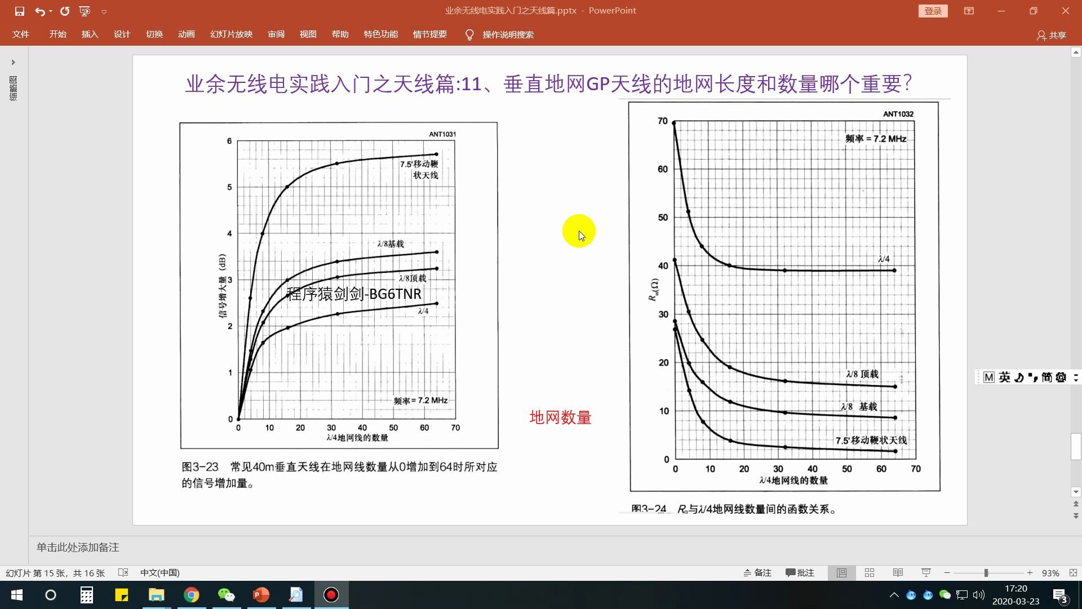The width and height of the screenshot is (1082, 609).
Task: Click vertical scrollbar down arrow
Action: tap(1076, 492)
